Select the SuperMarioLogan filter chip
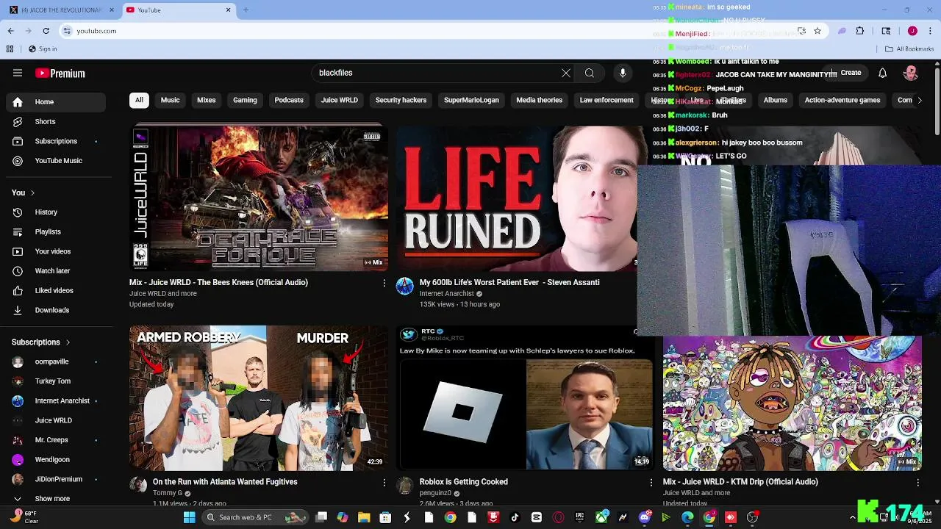This screenshot has height=529, width=941. pyautogui.click(x=471, y=100)
